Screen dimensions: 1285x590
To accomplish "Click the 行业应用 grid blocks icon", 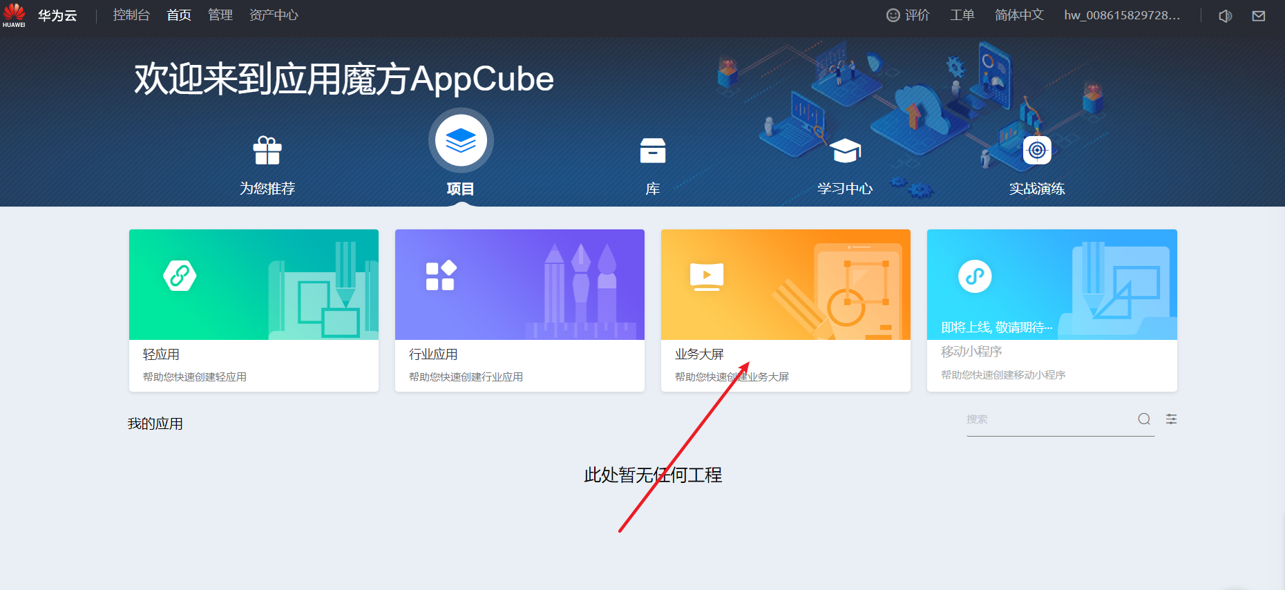I will tap(441, 276).
